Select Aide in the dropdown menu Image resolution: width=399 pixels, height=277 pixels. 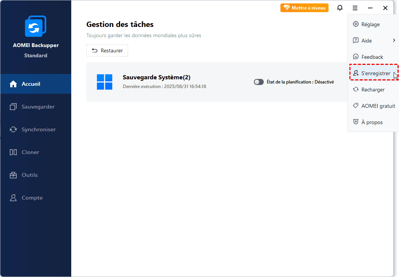tap(373, 41)
